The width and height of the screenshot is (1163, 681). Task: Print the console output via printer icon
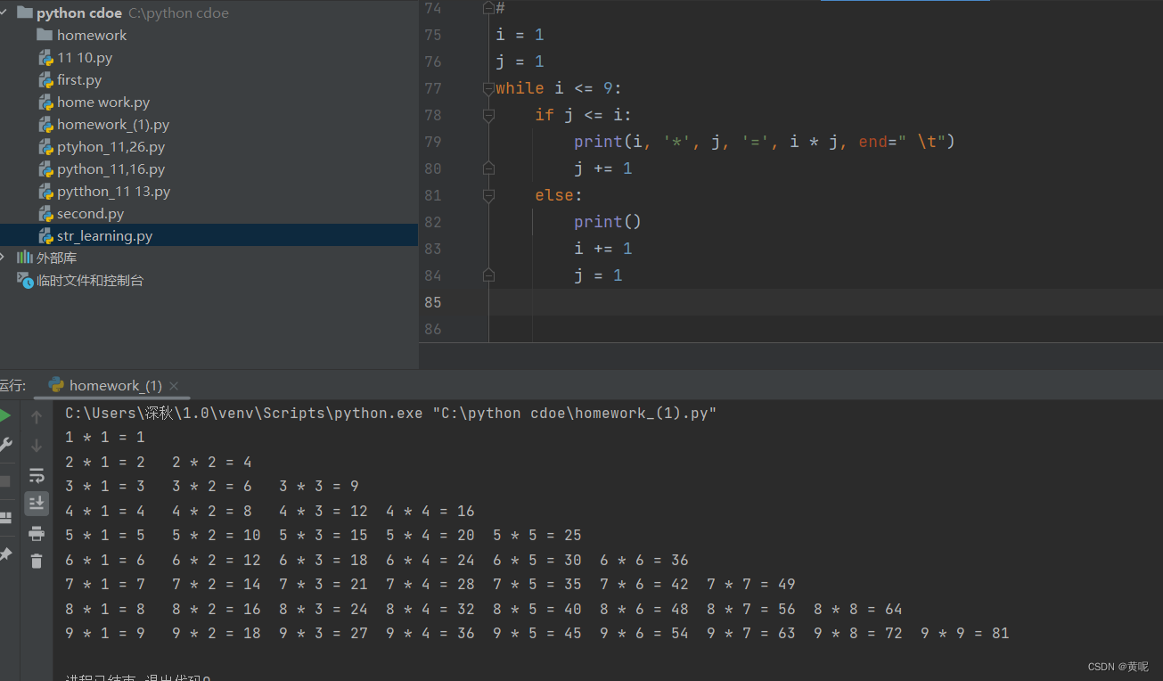37,533
